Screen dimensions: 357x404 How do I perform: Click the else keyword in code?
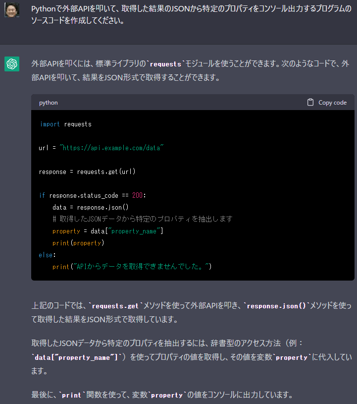(x=46, y=255)
